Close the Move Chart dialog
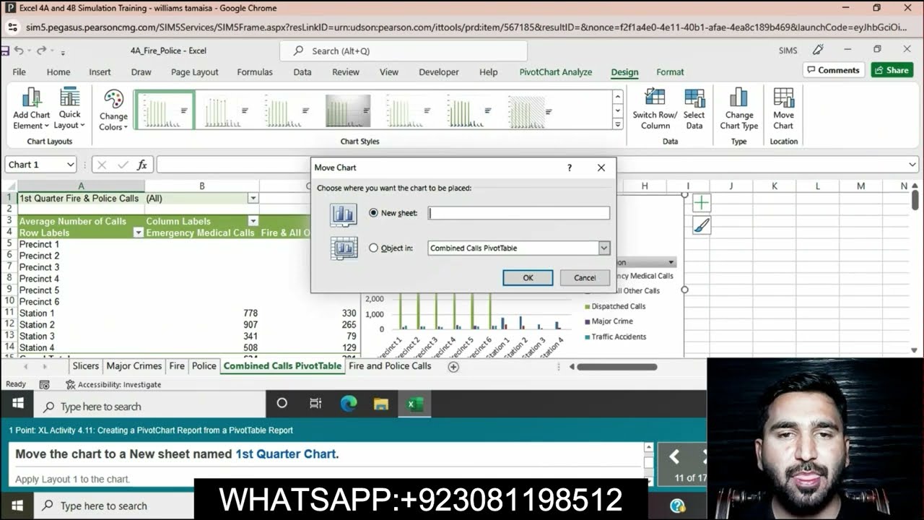924x520 pixels. [x=601, y=168]
